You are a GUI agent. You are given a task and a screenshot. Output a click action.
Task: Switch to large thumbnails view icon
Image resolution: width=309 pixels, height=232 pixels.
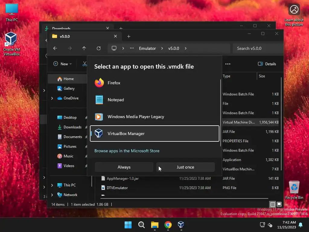(x=279, y=204)
